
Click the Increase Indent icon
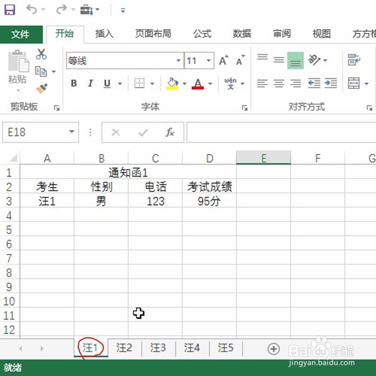pyautogui.click(x=331, y=83)
